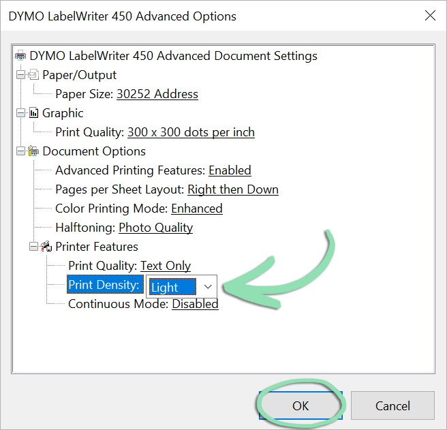Screen dimensions: 447x430
Task: Collapse the Document Options tree node
Action: point(21,151)
